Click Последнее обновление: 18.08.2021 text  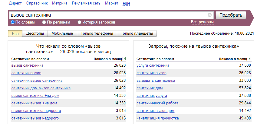pyautogui.click(x=222, y=33)
